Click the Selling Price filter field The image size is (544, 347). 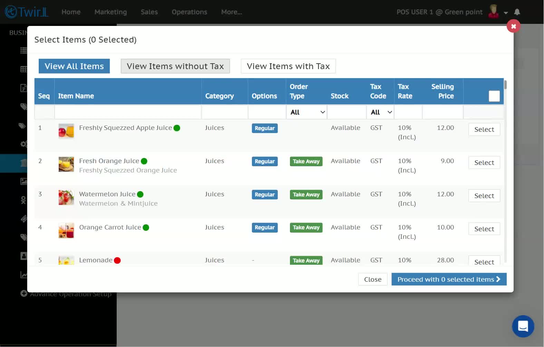pyautogui.click(x=443, y=112)
